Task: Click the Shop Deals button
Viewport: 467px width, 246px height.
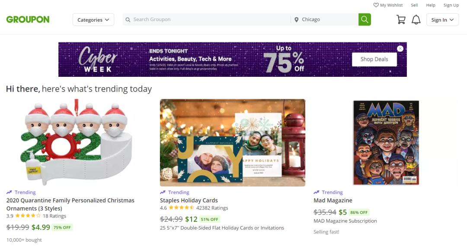Action: 374,60
